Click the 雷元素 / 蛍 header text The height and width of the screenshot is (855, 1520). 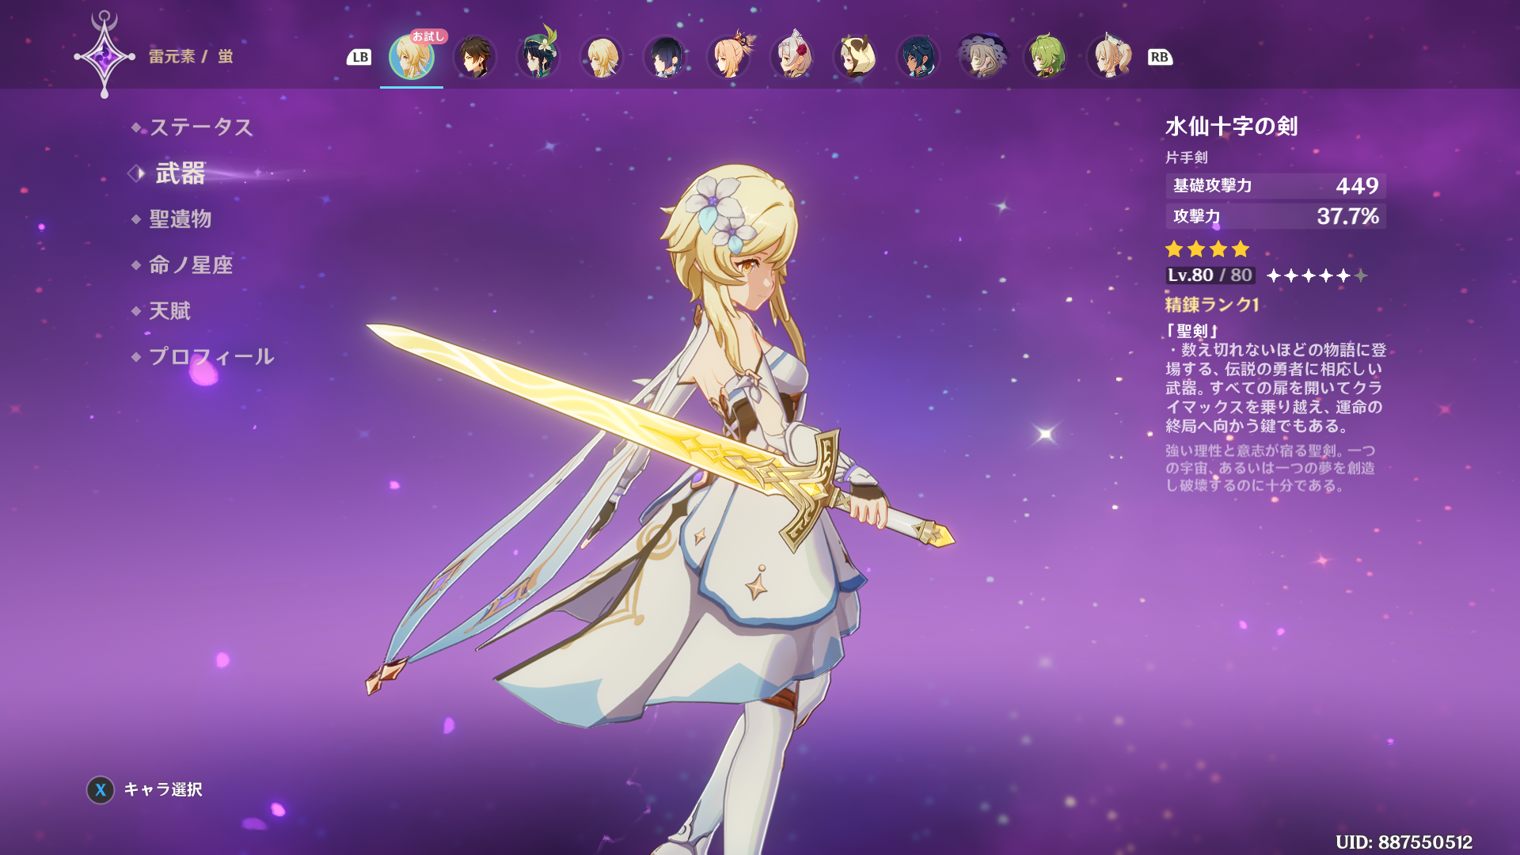(x=191, y=56)
